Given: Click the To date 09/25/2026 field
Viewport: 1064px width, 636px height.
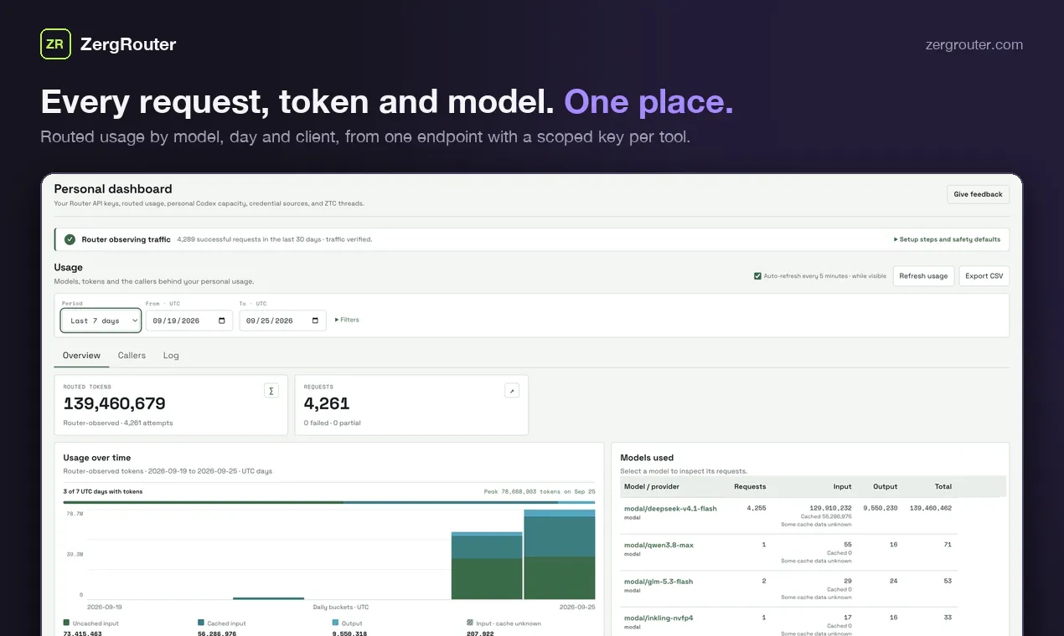Looking at the screenshot, I should (x=283, y=321).
